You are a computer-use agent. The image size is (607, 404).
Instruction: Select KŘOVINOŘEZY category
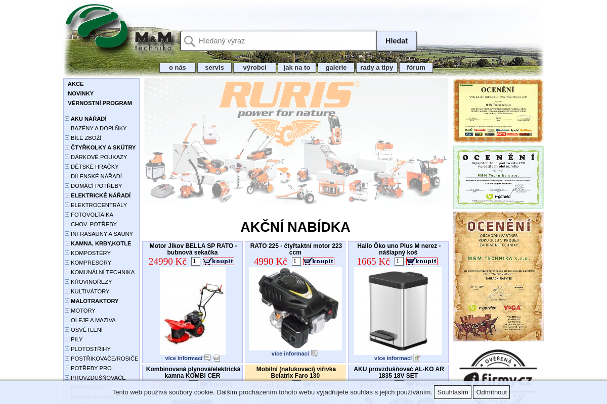tap(92, 282)
